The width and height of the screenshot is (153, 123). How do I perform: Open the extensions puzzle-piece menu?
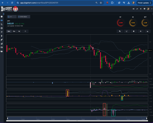point(112,3)
